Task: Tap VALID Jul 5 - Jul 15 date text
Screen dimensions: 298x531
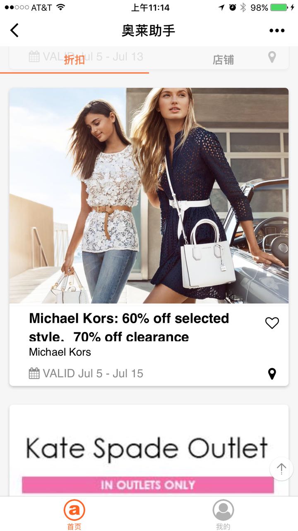Action: tap(93, 373)
